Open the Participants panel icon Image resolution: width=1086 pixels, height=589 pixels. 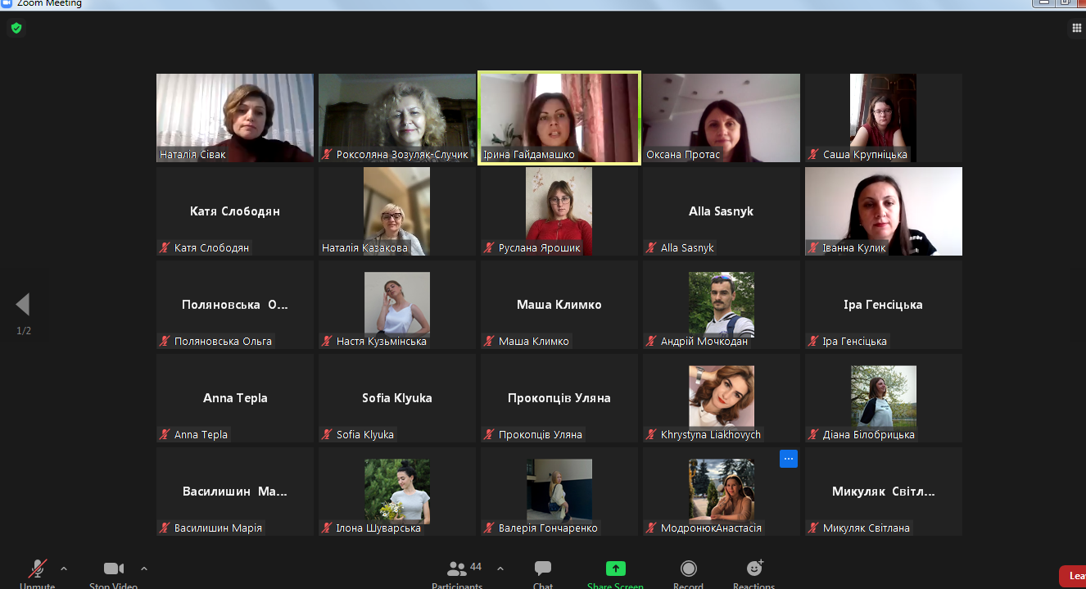457,569
